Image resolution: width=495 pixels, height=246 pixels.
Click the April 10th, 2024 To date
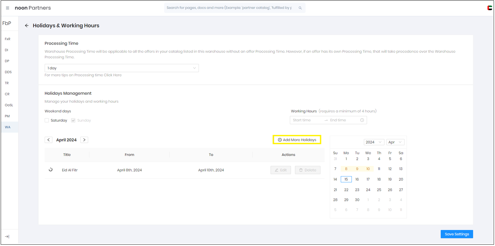tap(211, 170)
